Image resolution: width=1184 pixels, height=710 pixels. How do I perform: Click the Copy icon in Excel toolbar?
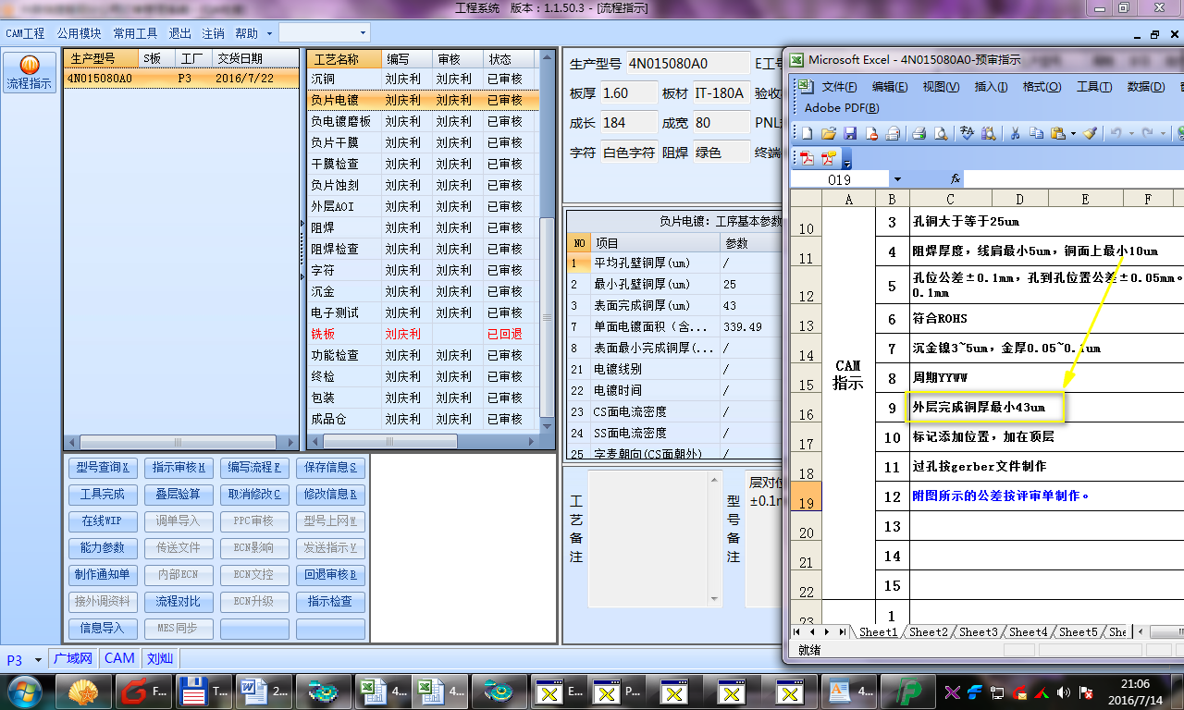pos(1035,133)
